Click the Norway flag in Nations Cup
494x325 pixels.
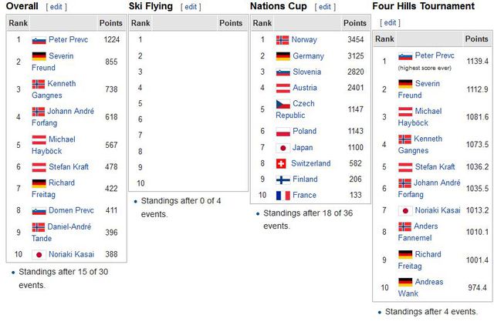283,40
